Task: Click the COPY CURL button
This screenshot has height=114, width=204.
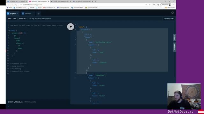Action: (x=169, y=19)
